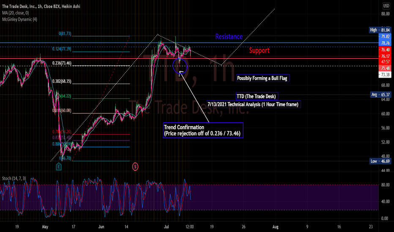Select the 'TTD (The Trade Desk)' label box

(x=256, y=96)
